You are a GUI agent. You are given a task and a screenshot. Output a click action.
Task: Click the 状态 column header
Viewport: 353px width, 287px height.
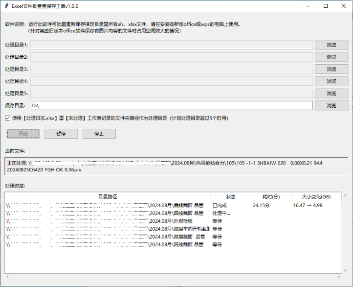pos(231,197)
